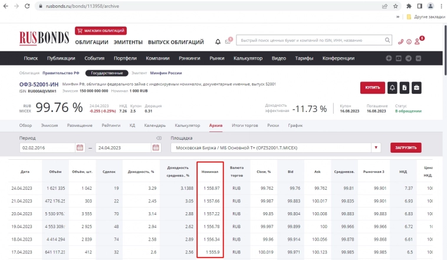The height and width of the screenshot is (260, 447).
Task: Select the Калькулятор navigation menu item
Action: point(248,58)
